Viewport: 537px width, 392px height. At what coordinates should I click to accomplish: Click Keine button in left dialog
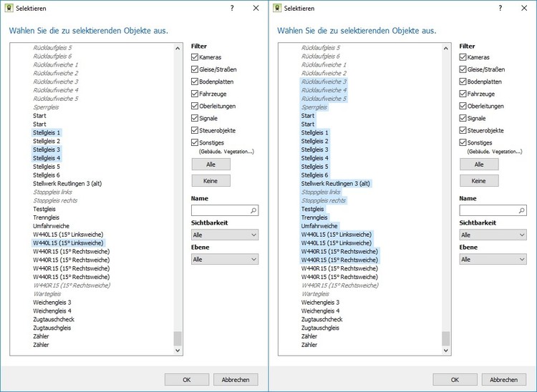click(211, 180)
